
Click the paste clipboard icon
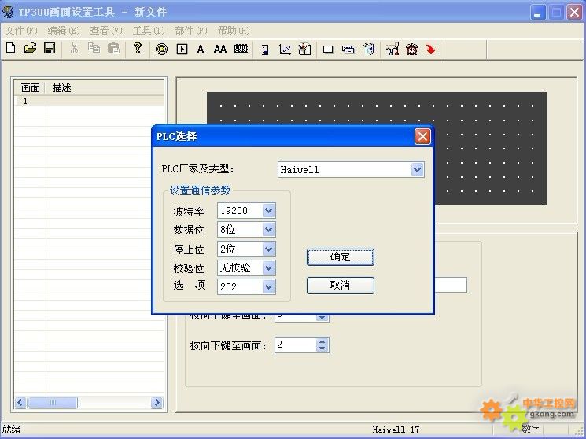point(113,49)
